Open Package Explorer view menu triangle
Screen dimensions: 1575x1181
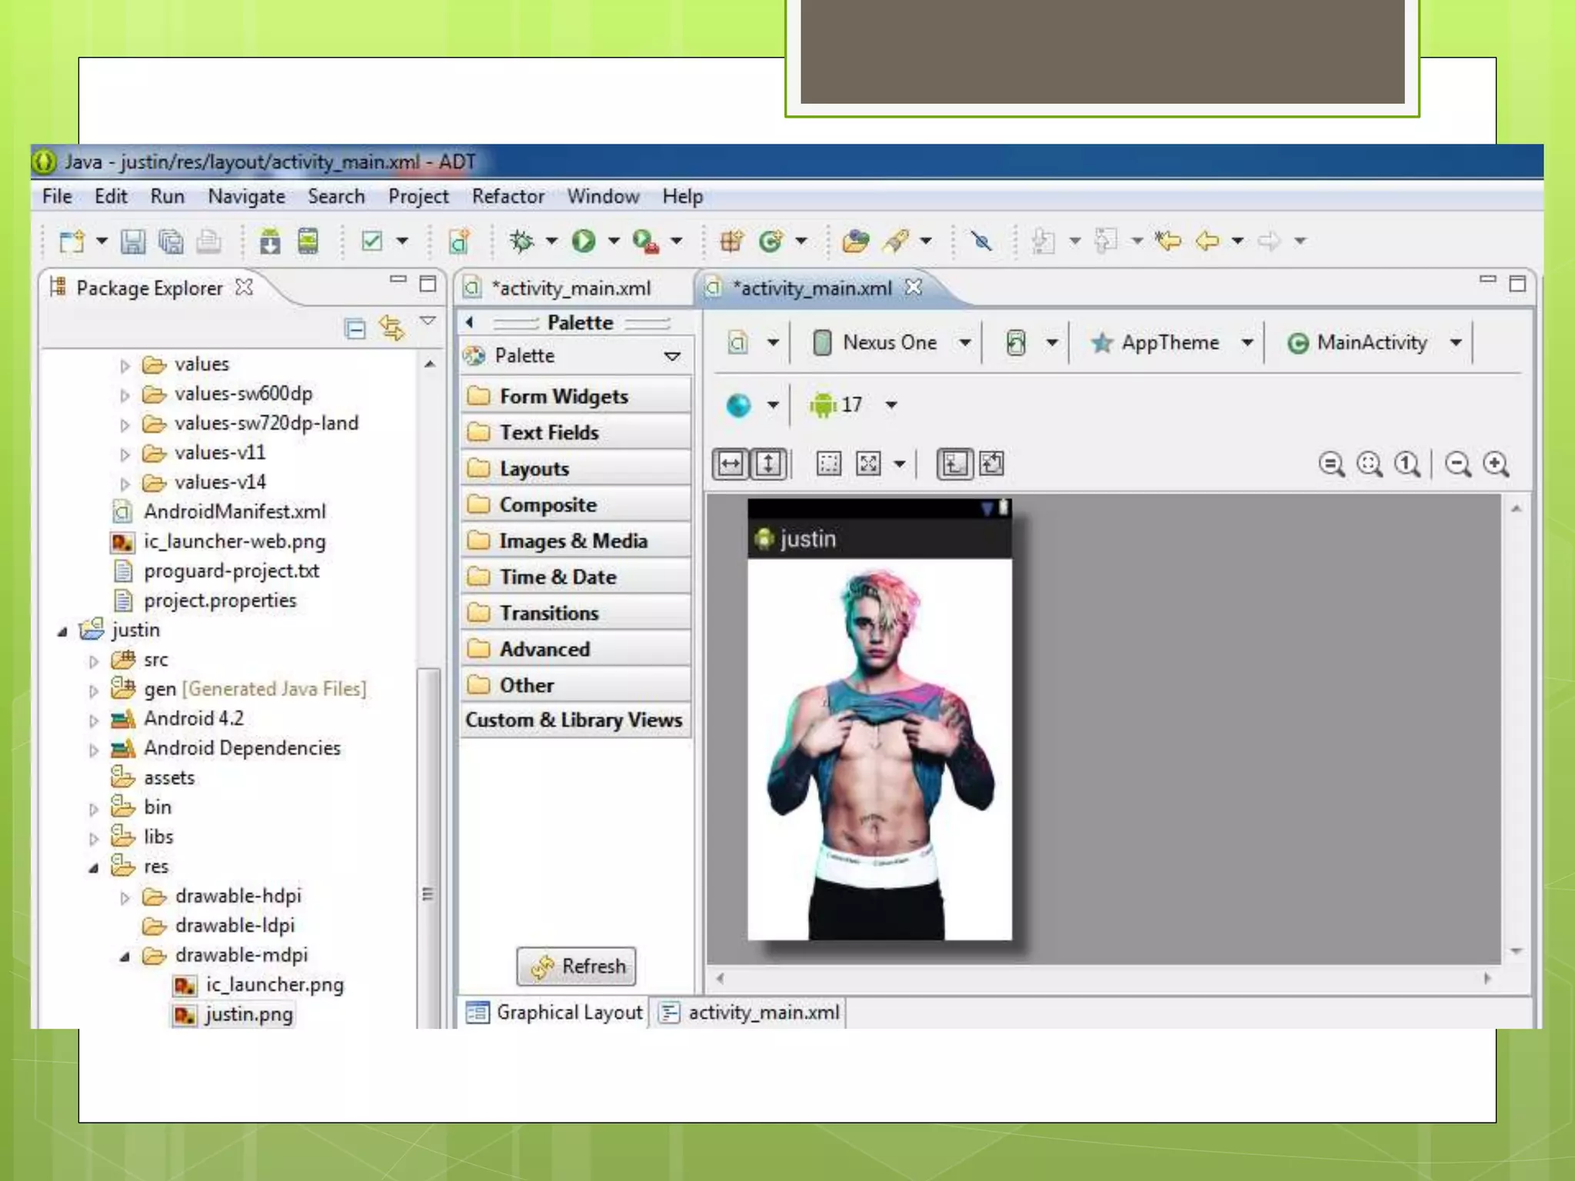pyautogui.click(x=428, y=321)
